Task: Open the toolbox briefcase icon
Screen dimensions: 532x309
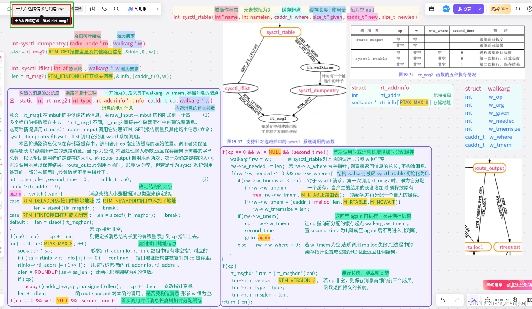Action: pyautogui.click(x=432, y=9)
